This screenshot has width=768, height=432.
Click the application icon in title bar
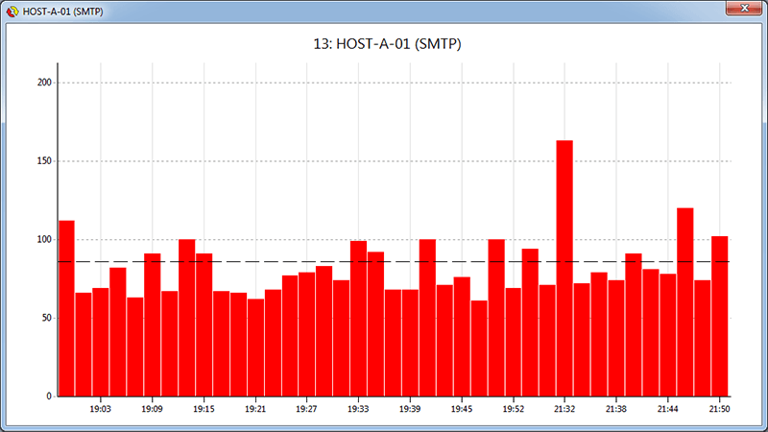(12, 12)
